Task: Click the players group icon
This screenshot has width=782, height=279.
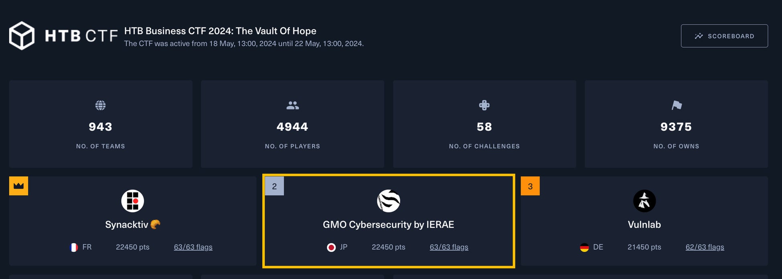Action: coord(292,105)
